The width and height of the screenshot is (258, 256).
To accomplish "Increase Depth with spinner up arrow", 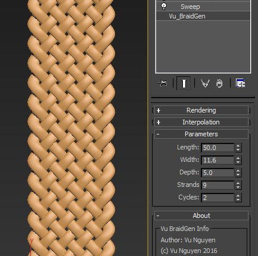I will pyautogui.click(x=238, y=171).
